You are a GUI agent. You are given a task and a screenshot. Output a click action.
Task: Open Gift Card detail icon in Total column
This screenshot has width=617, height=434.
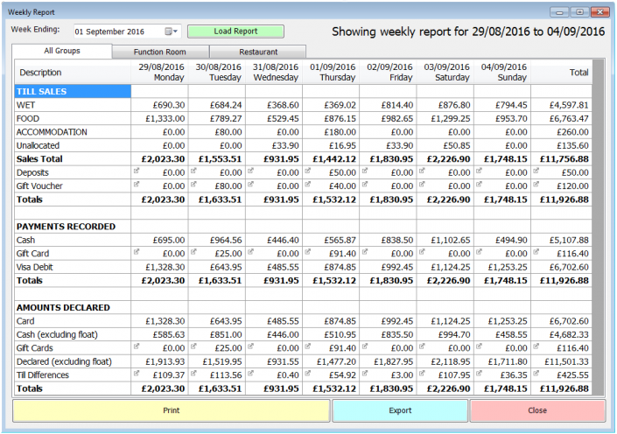tap(536, 252)
